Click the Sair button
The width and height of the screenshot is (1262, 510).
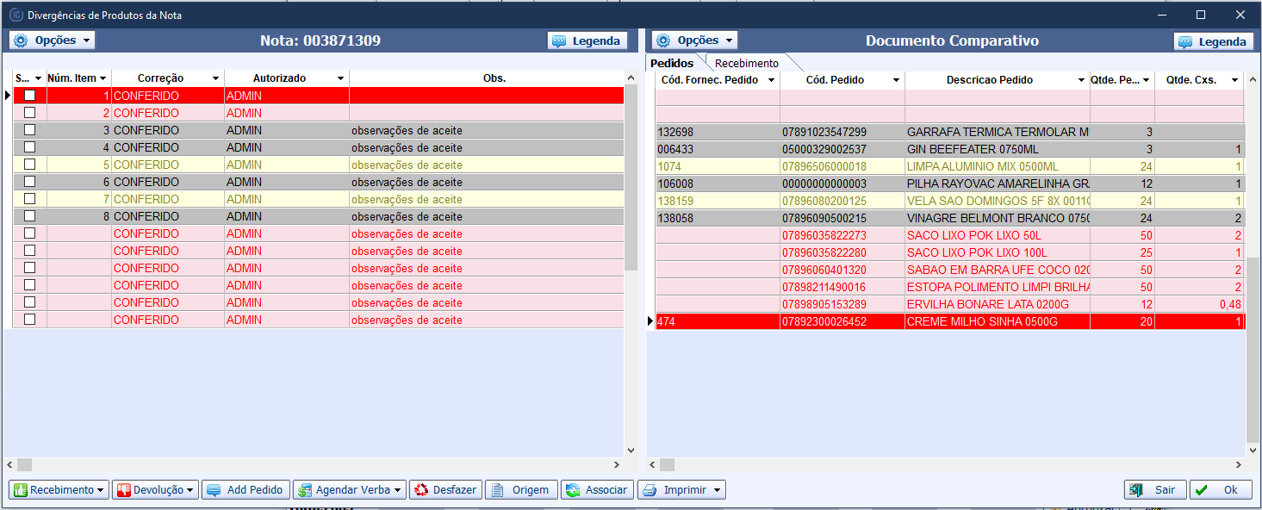(x=1155, y=490)
